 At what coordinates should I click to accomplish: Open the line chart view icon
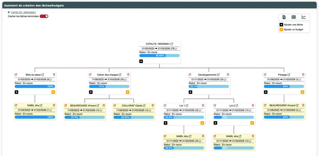click(x=303, y=17)
